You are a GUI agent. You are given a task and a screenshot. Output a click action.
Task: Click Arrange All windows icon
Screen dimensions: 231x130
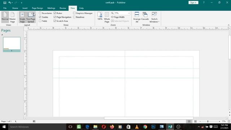[137, 17]
